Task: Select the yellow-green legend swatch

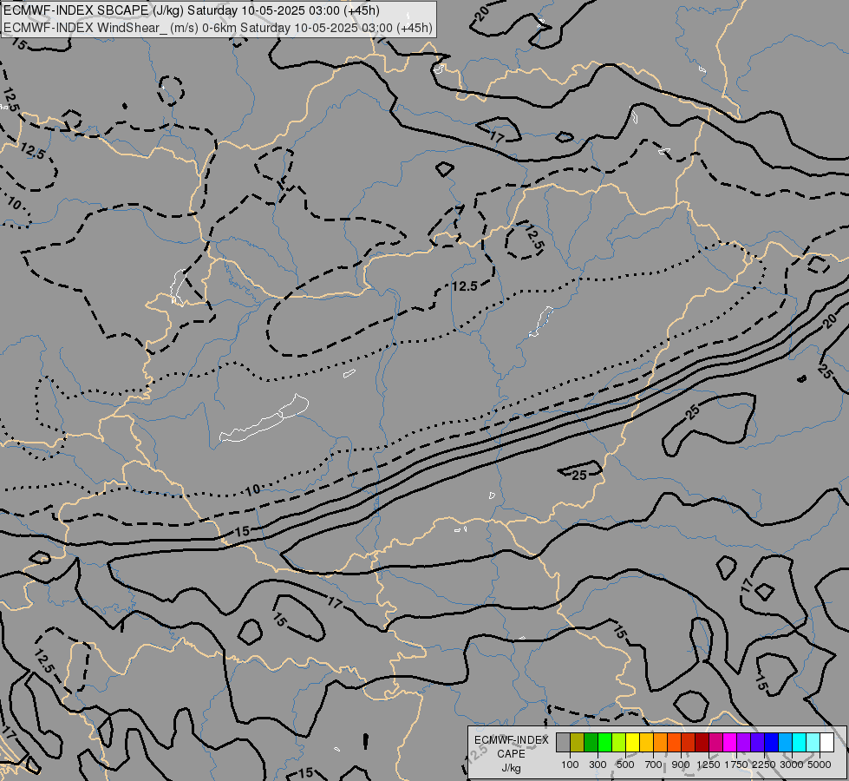Action: click(618, 742)
